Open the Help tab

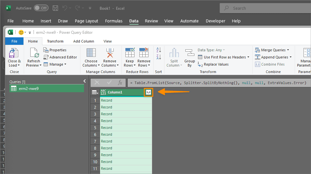236,21
